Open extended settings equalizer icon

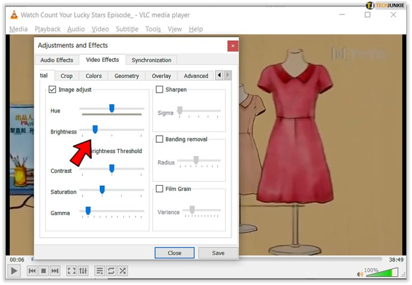click(83, 271)
